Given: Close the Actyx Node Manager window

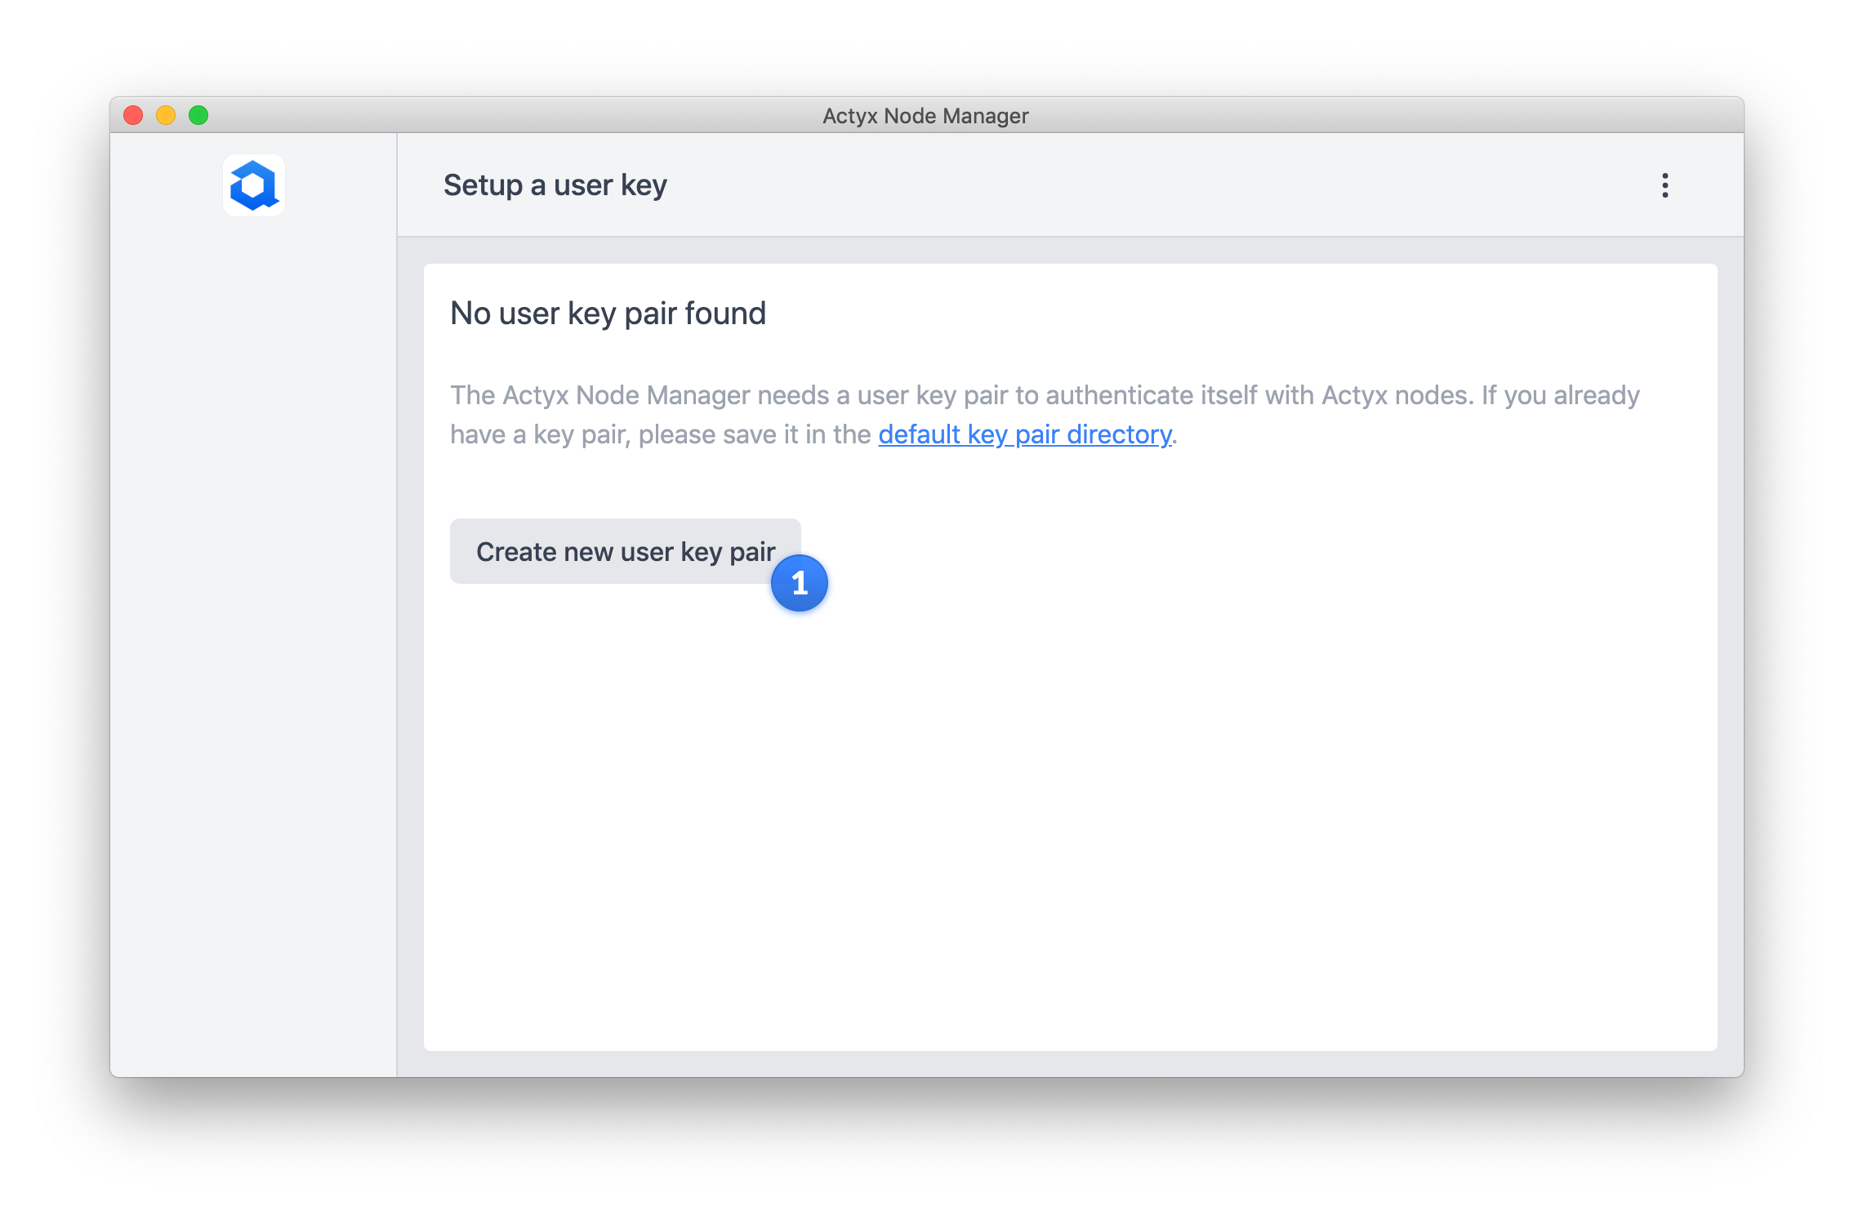Looking at the screenshot, I should coord(133,115).
